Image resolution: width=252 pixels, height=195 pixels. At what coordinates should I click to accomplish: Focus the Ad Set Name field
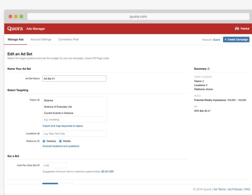click(74, 78)
